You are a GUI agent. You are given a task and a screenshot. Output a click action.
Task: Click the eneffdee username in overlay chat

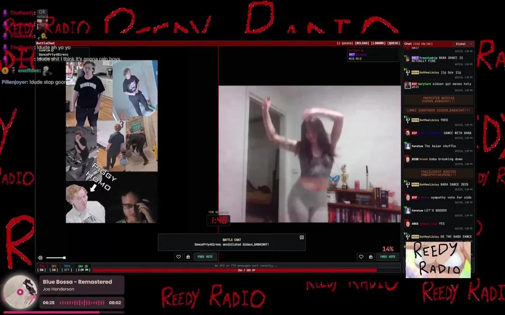29,70
